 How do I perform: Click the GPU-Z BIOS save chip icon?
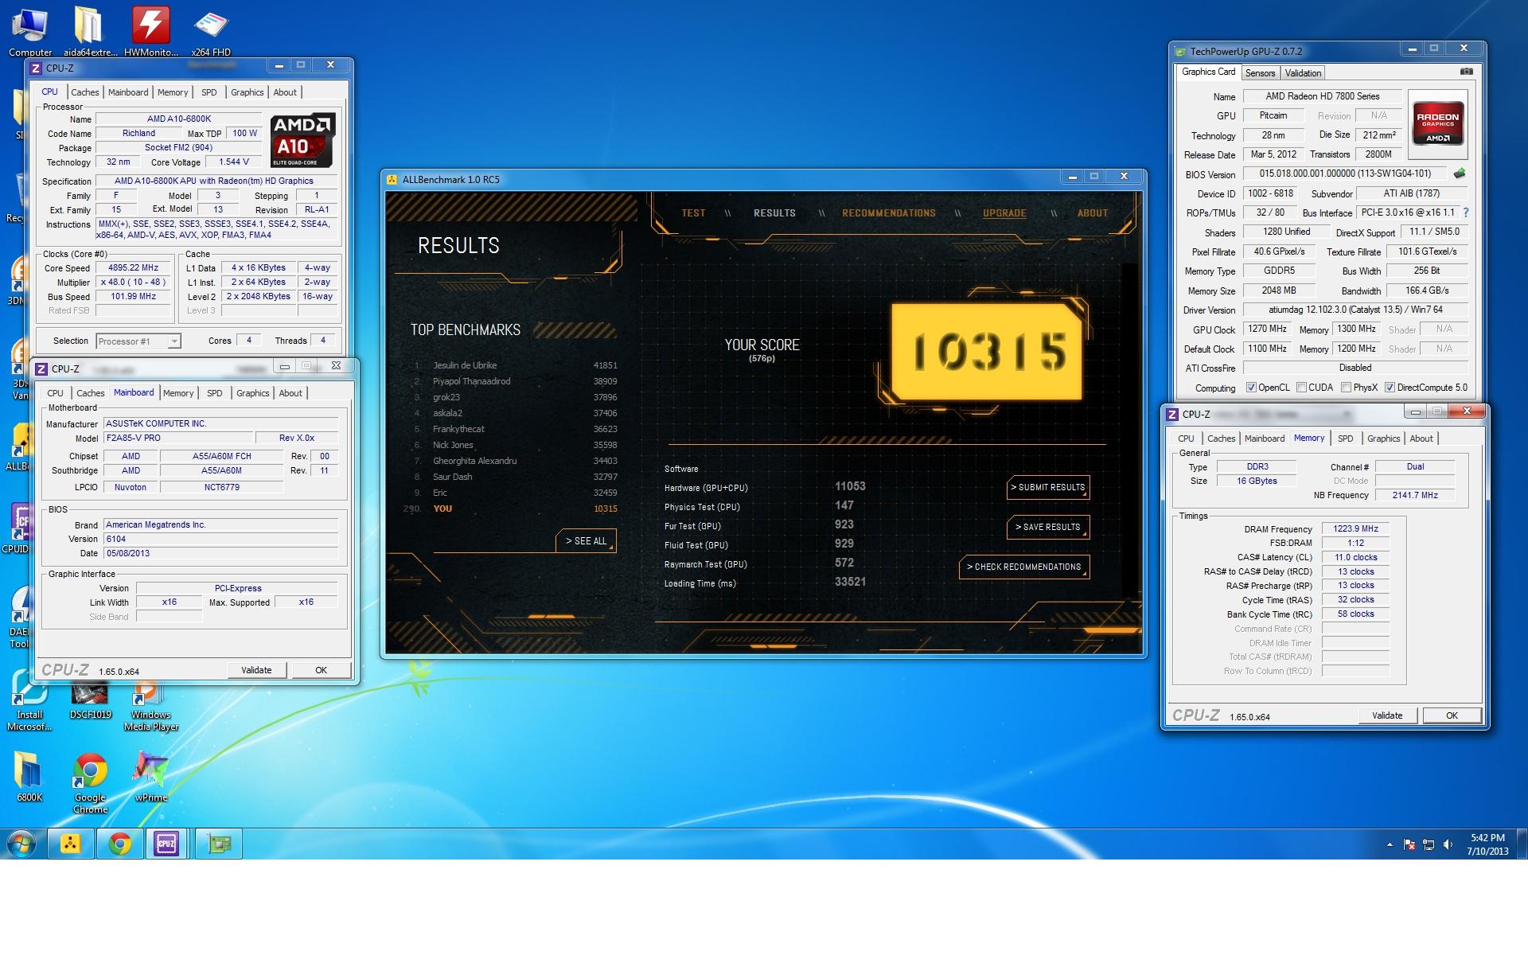click(x=1459, y=173)
